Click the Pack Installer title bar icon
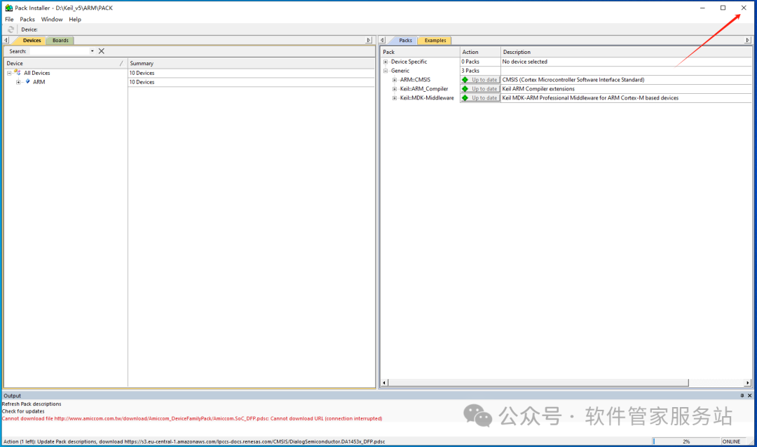This screenshot has height=447, width=757. coord(8,8)
